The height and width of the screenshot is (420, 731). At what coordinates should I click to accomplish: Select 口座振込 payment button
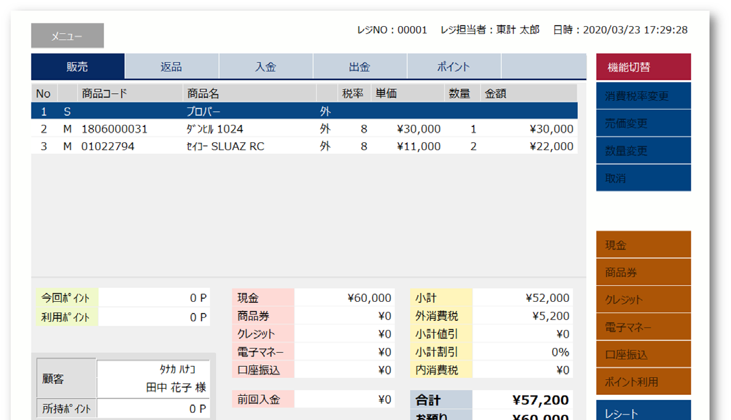coord(643,354)
